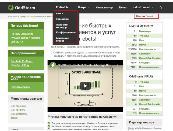This screenshot has height=131, width=173.
Task: Click 'Выйти' to log out
Action: pyautogui.click(x=14, y=118)
